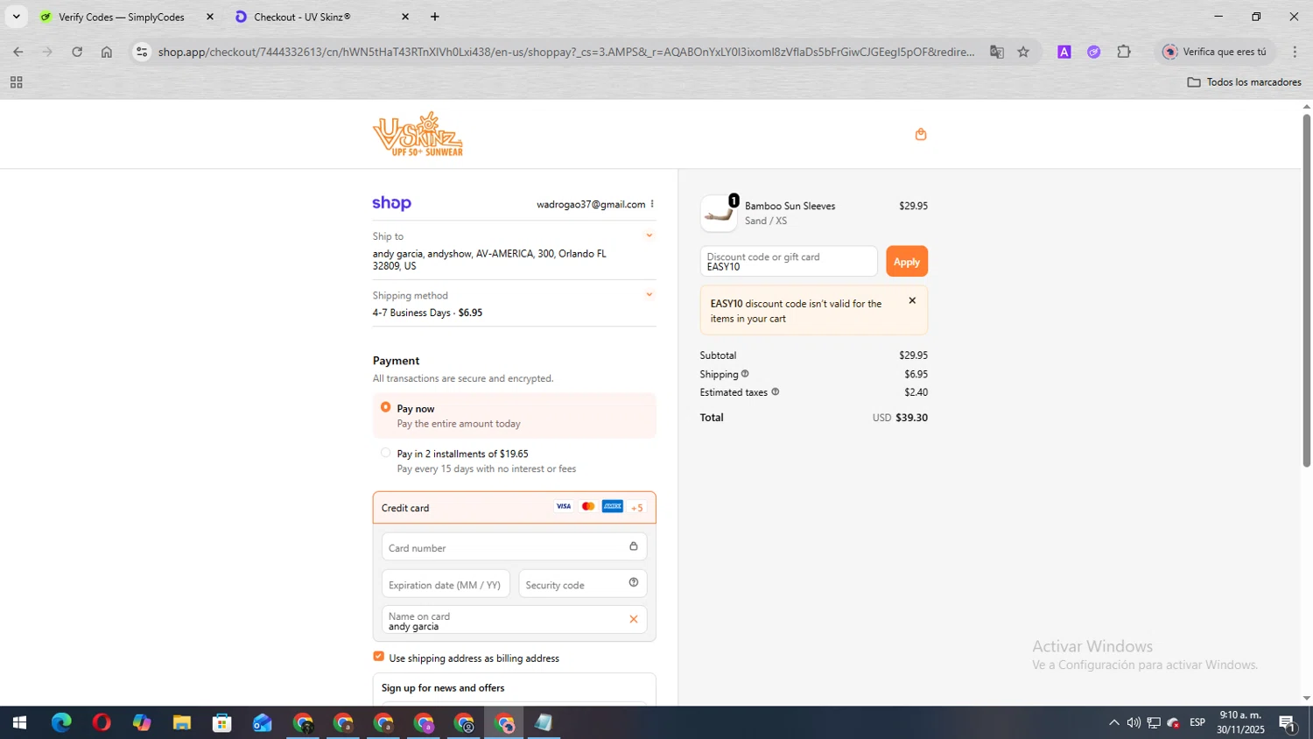The width and height of the screenshot is (1313, 739).
Task: Expand the Ship to section
Action: (649, 235)
